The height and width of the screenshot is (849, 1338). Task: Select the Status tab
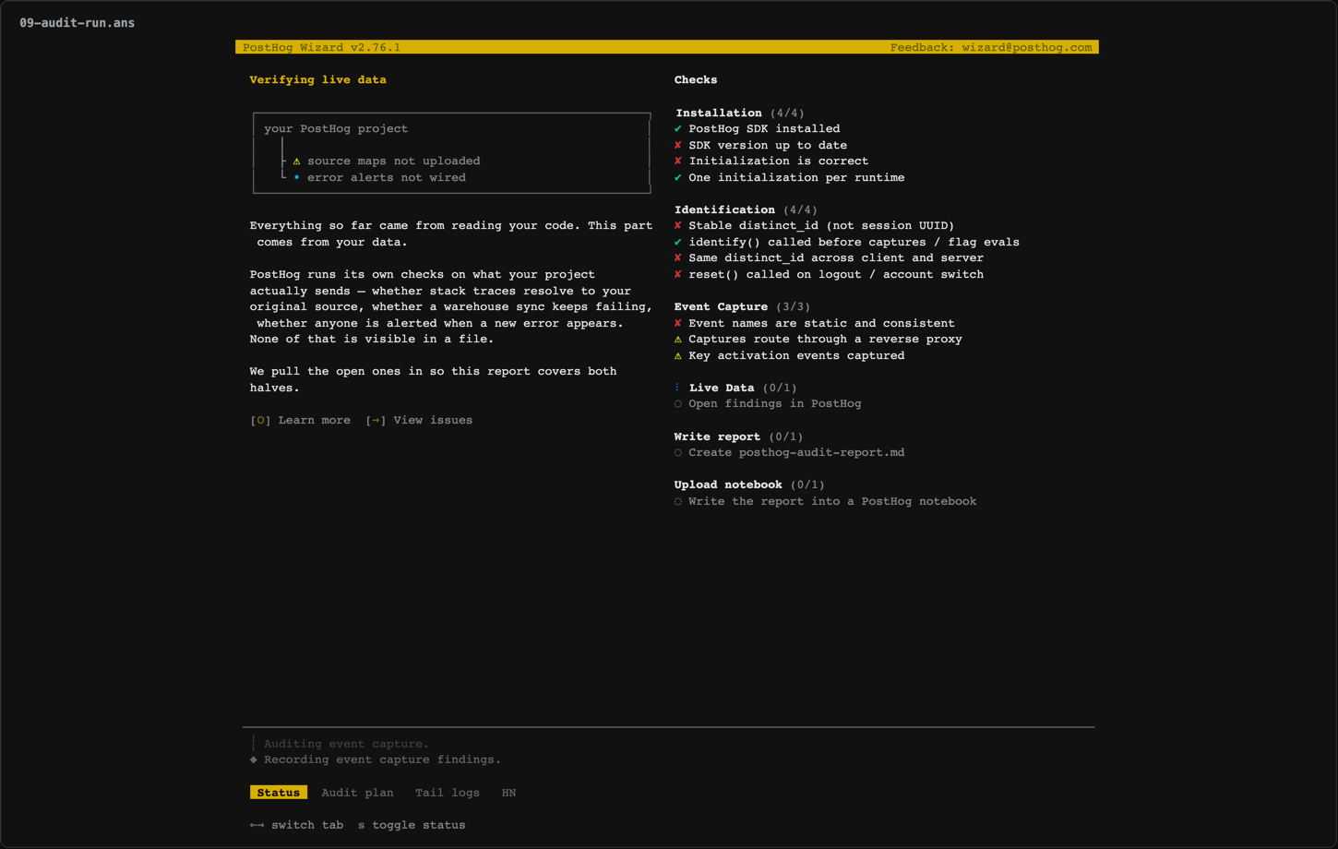(279, 793)
